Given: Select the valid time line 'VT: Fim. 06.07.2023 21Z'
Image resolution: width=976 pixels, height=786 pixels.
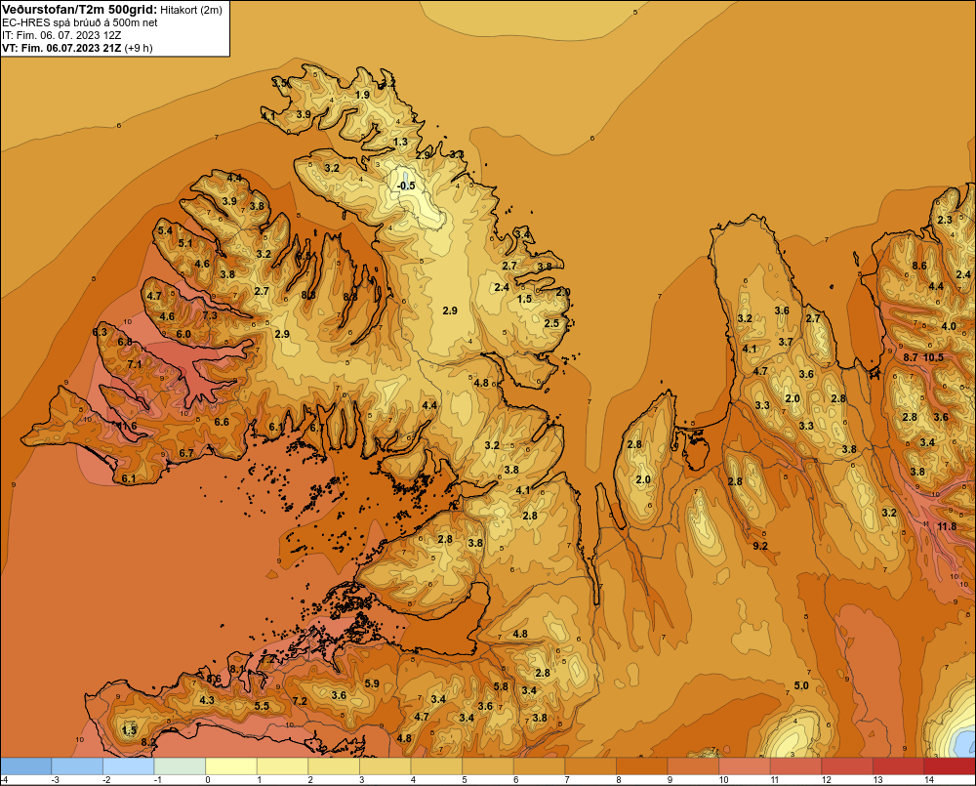Looking at the screenshot, I should pos(62,48).
